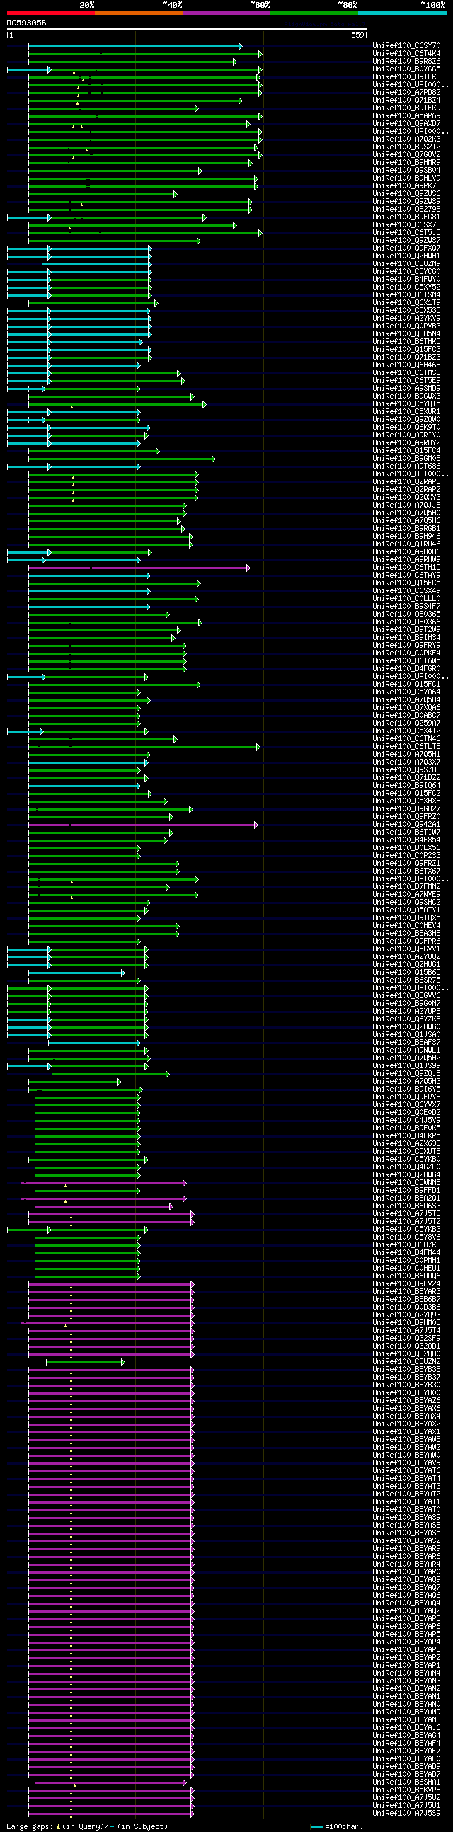Viewport: 453px width, 1832px height.
Task: Select the UniRef100_C0LLL0 label
Action: coord(406,600)
